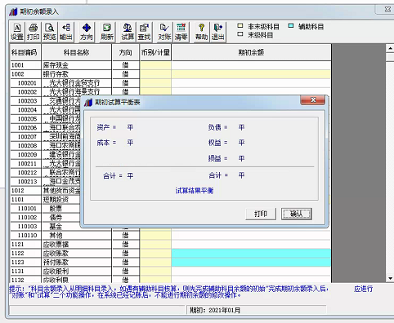Click the 确认 button in trial balance dialog
The width and height of the screenshot is (394, 323).
(x=297, y=214)
